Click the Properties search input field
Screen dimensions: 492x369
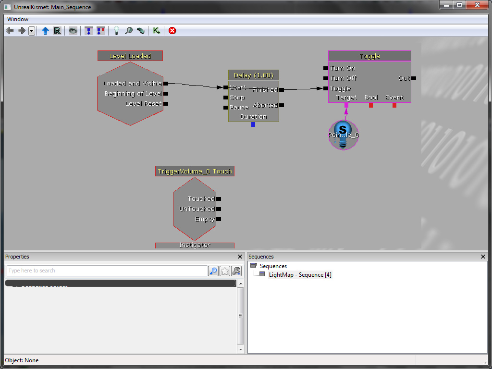coord(107,271)
